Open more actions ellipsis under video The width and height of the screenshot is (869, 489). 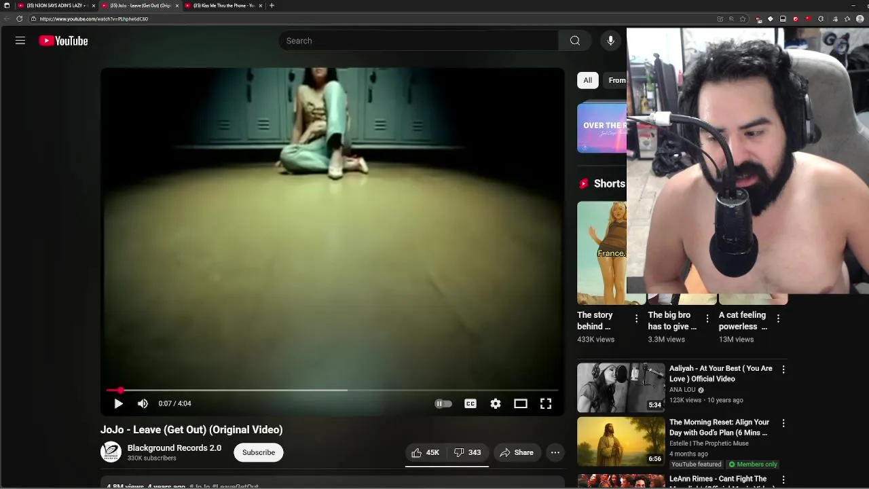[x=555, y=452]
